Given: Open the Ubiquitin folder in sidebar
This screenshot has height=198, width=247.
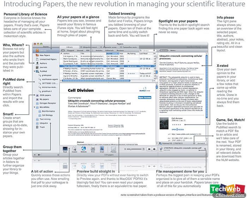Looking at the screenshot, I should click(42, 123).
